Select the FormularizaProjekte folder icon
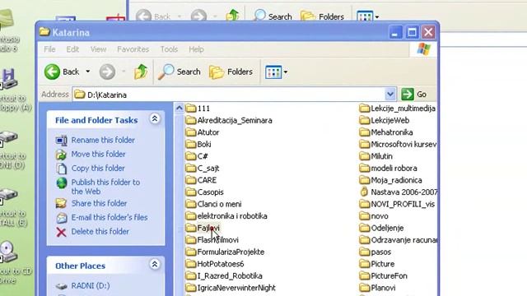 click(x=191, y=252)
